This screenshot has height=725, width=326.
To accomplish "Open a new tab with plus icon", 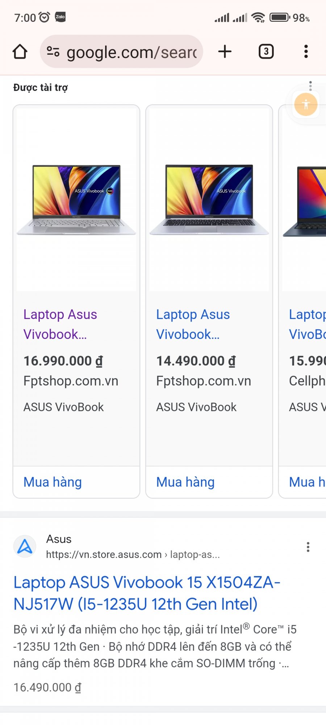I will coord(225,51).
